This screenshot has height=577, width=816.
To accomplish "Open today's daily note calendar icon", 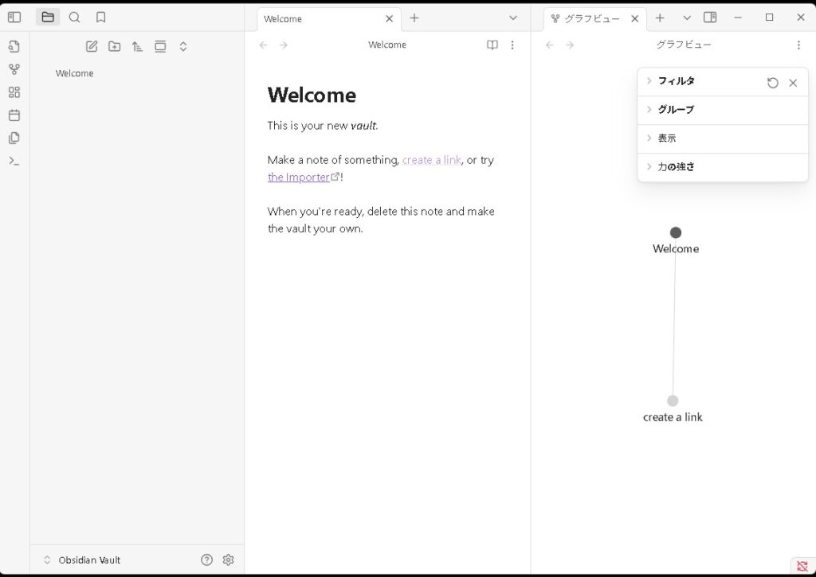I will [14, 115].
